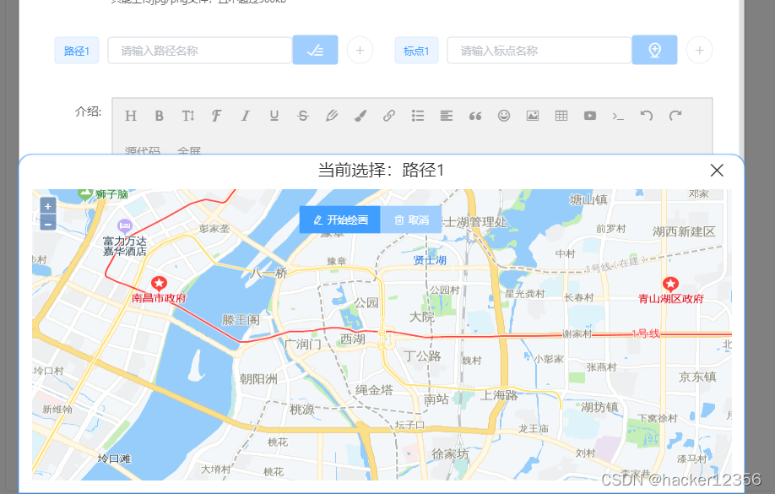Insert an image via the picture icon
Image resolution: width=775 pixels, height=494 pixels.
(532, 116)
